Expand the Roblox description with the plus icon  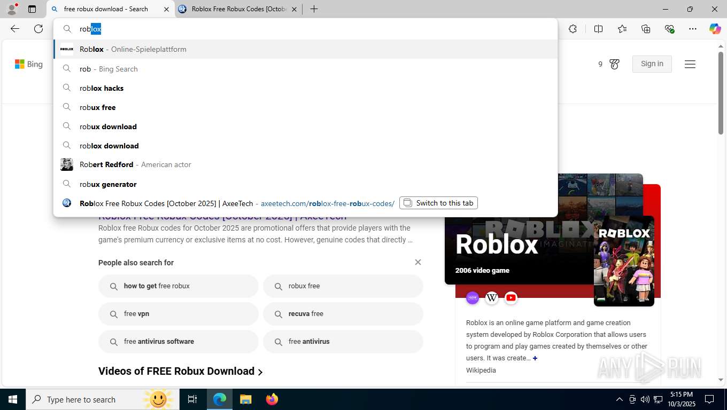[535, 358]
